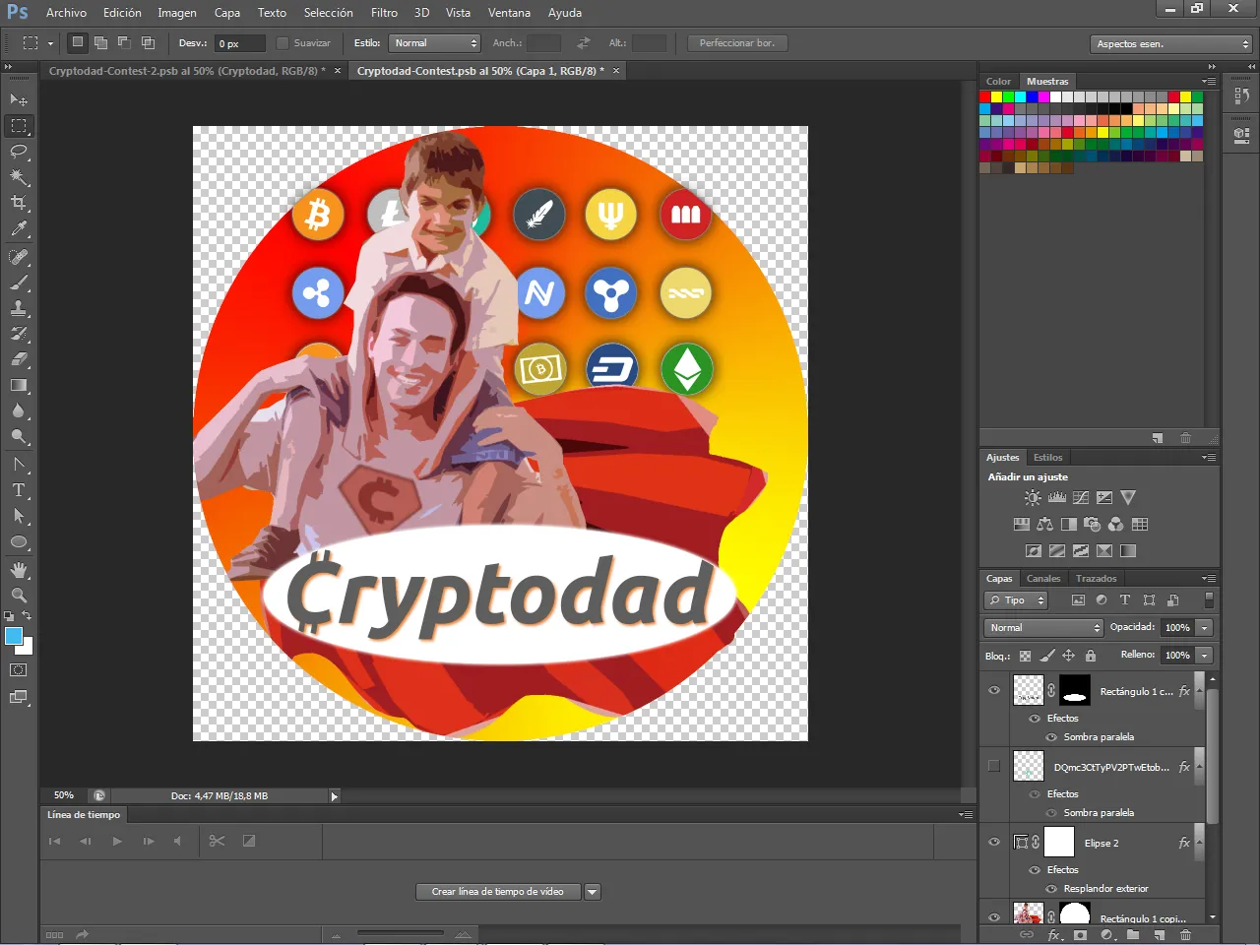Select the Eyedropper tool
1260x945 pixels.
(19, 228)
